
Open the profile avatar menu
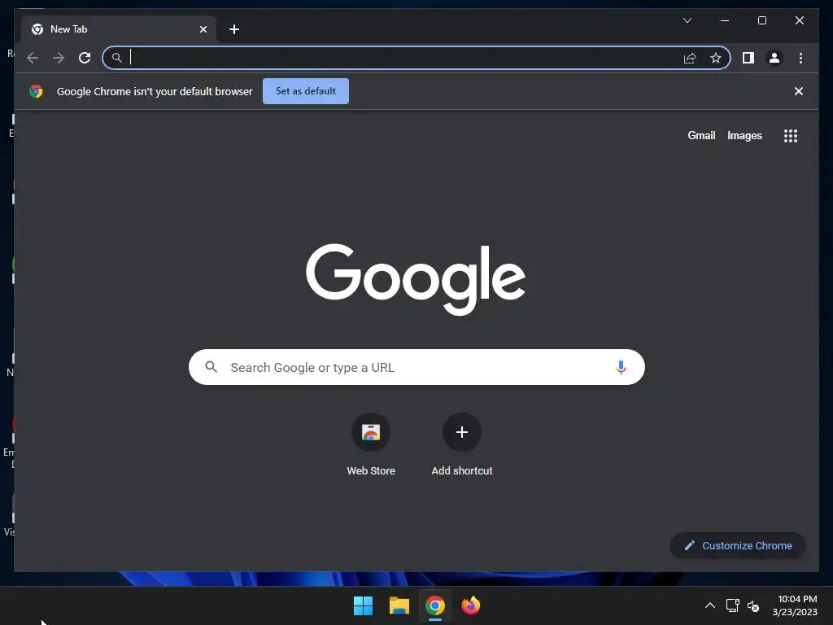(x=774, y=58)
